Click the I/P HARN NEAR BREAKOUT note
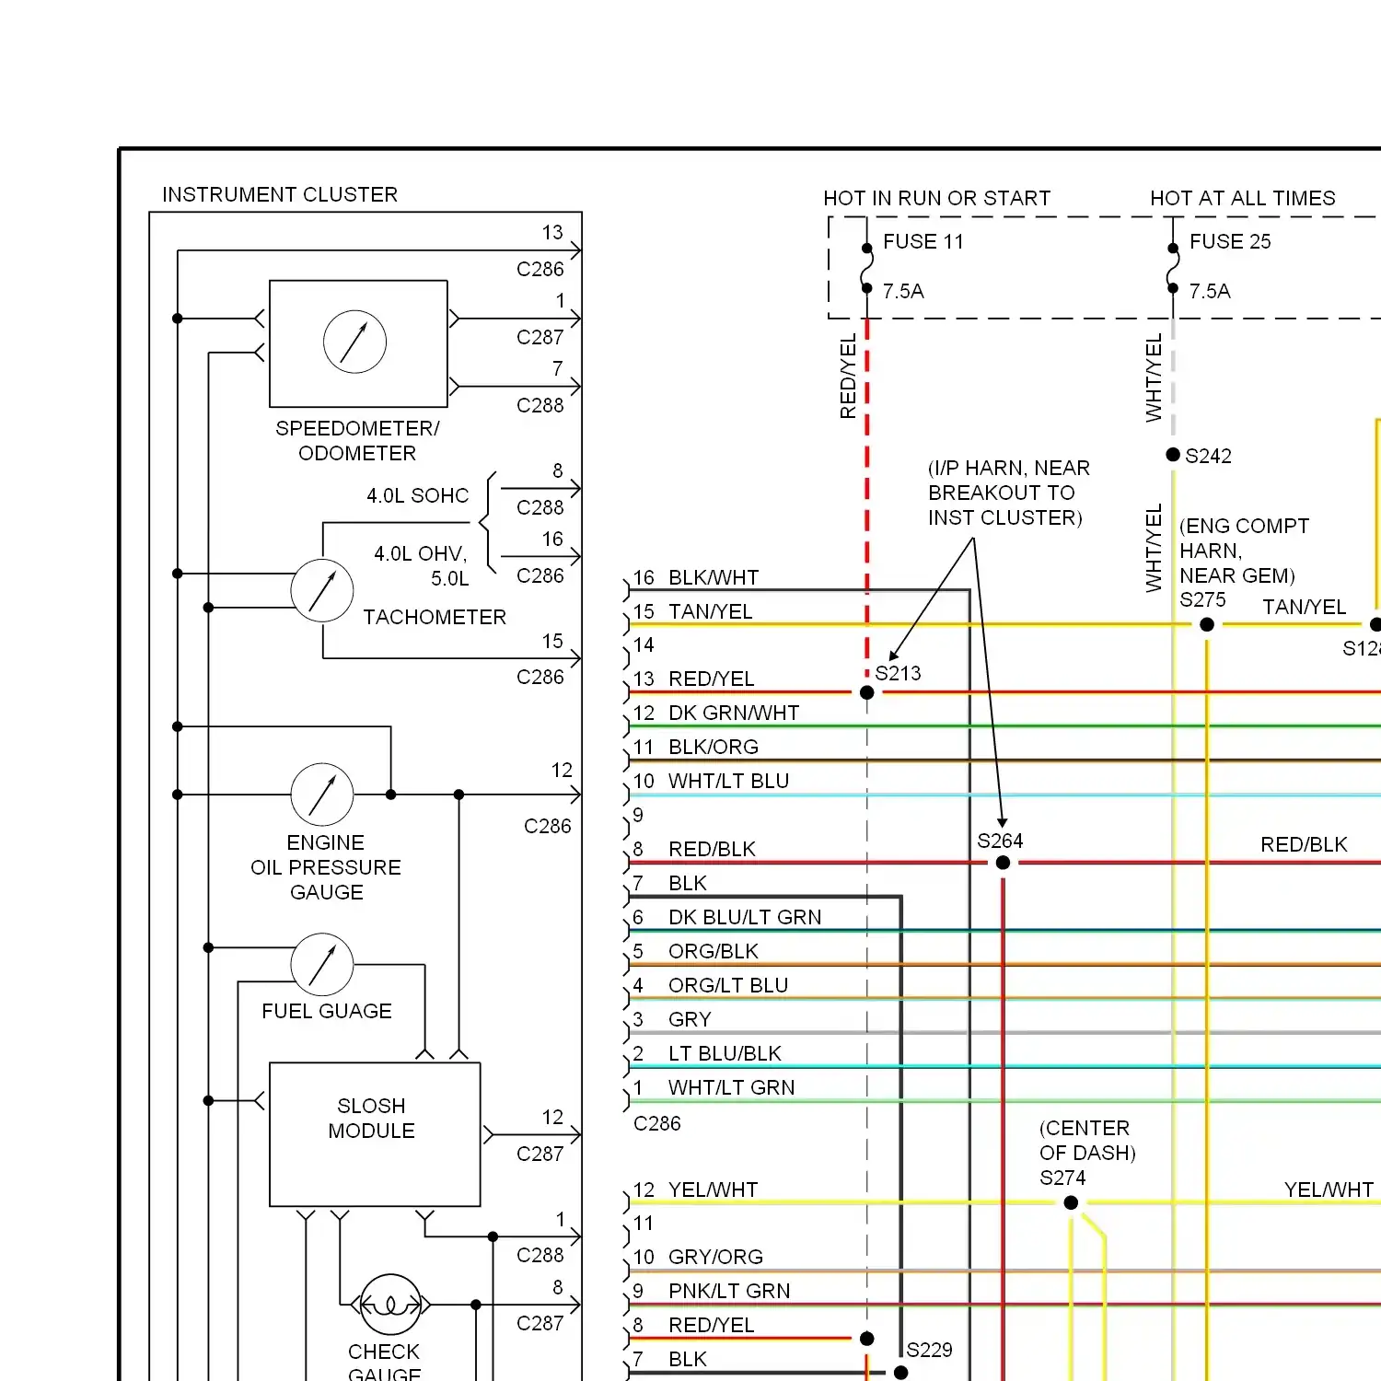 click(1008, 493)
